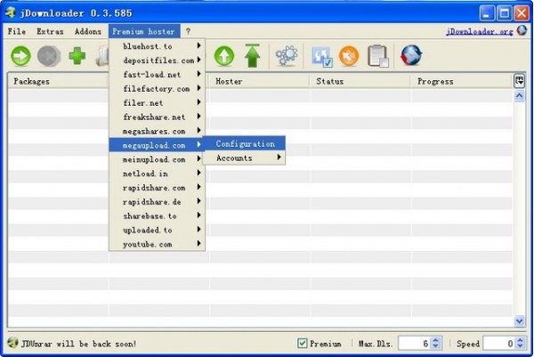Screen dimensions: 534x357
Task: Expand the bluehost.to submenu
Action: pos(157,46)
